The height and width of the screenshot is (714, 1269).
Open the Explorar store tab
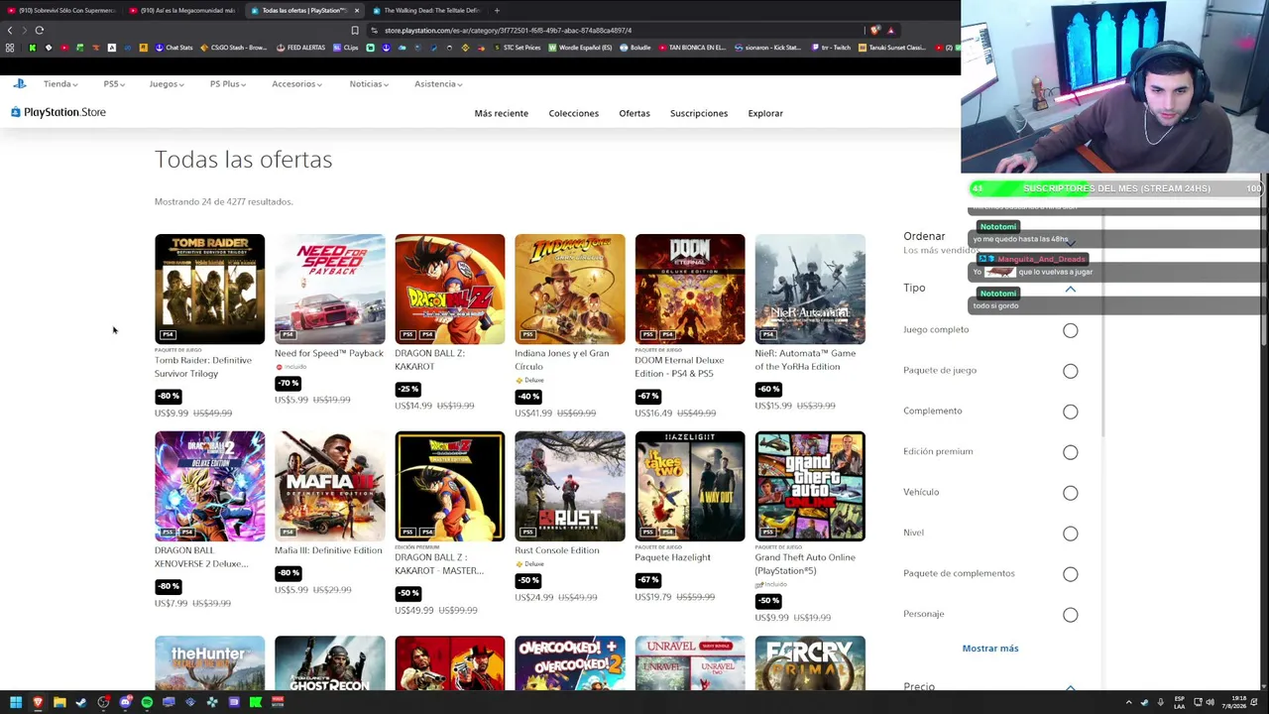765,113
